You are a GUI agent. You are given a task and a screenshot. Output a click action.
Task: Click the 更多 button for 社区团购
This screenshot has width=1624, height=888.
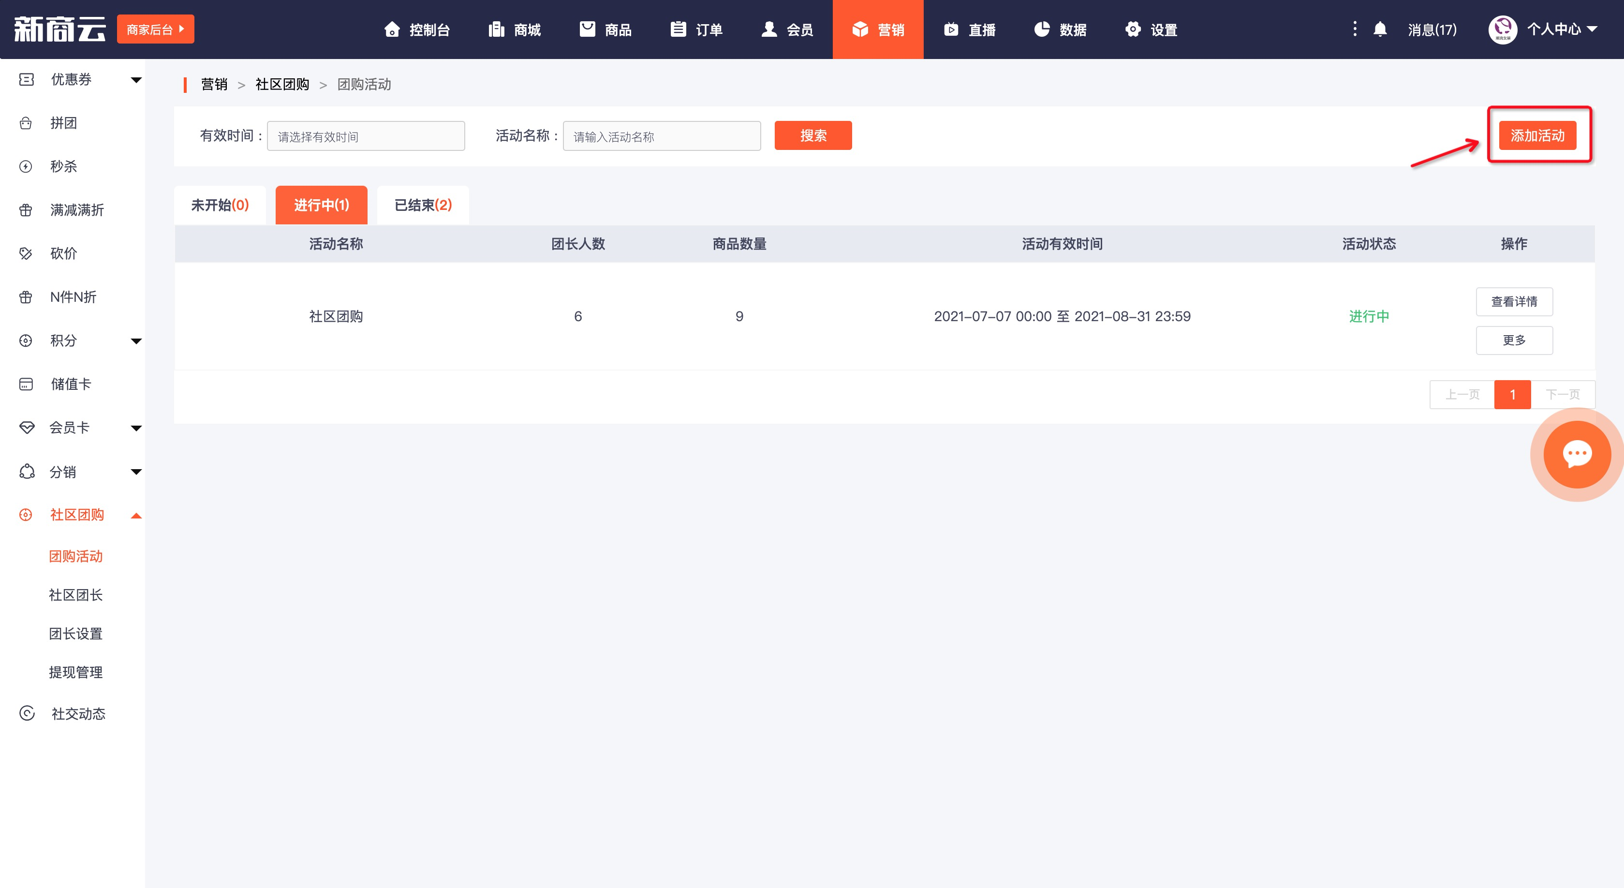point(1514,340)
